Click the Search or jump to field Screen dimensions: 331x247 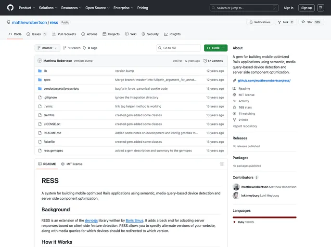244,8
